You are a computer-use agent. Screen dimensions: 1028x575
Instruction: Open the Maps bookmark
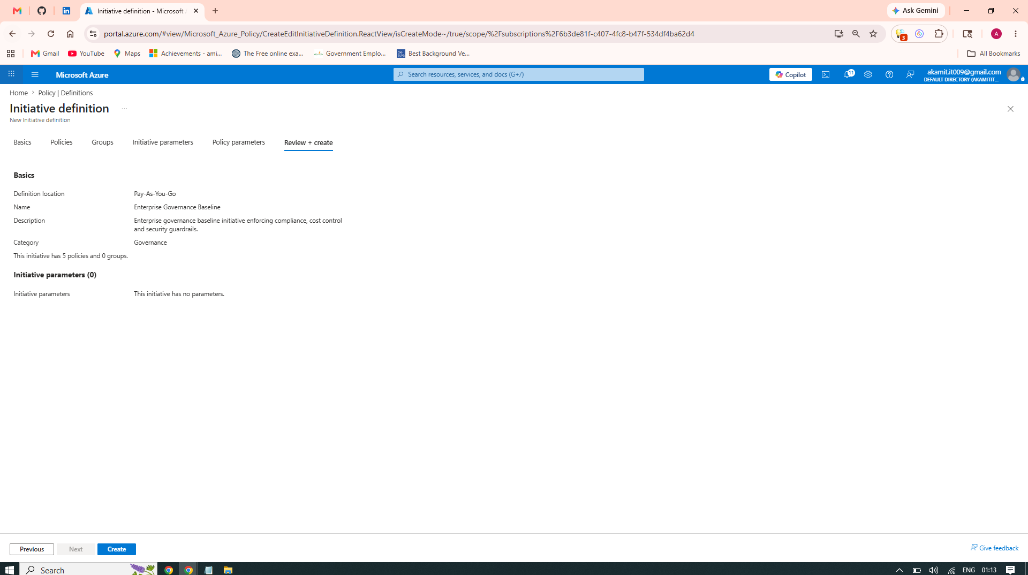[x=127, y=54]
